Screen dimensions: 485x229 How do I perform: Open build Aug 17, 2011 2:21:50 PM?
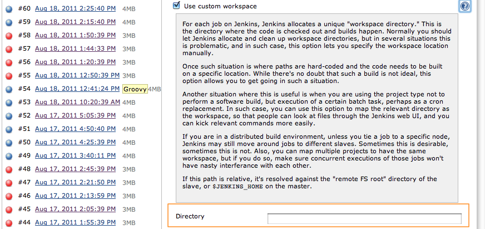pyautogui.click(x=76, y=182)
